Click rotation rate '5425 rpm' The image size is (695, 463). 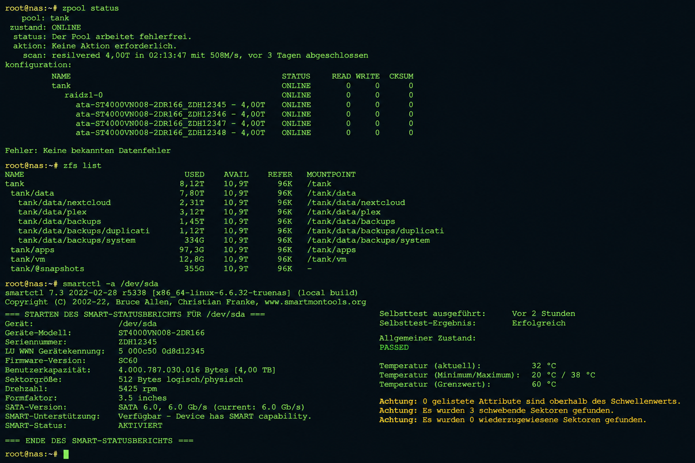pos(138,389)
